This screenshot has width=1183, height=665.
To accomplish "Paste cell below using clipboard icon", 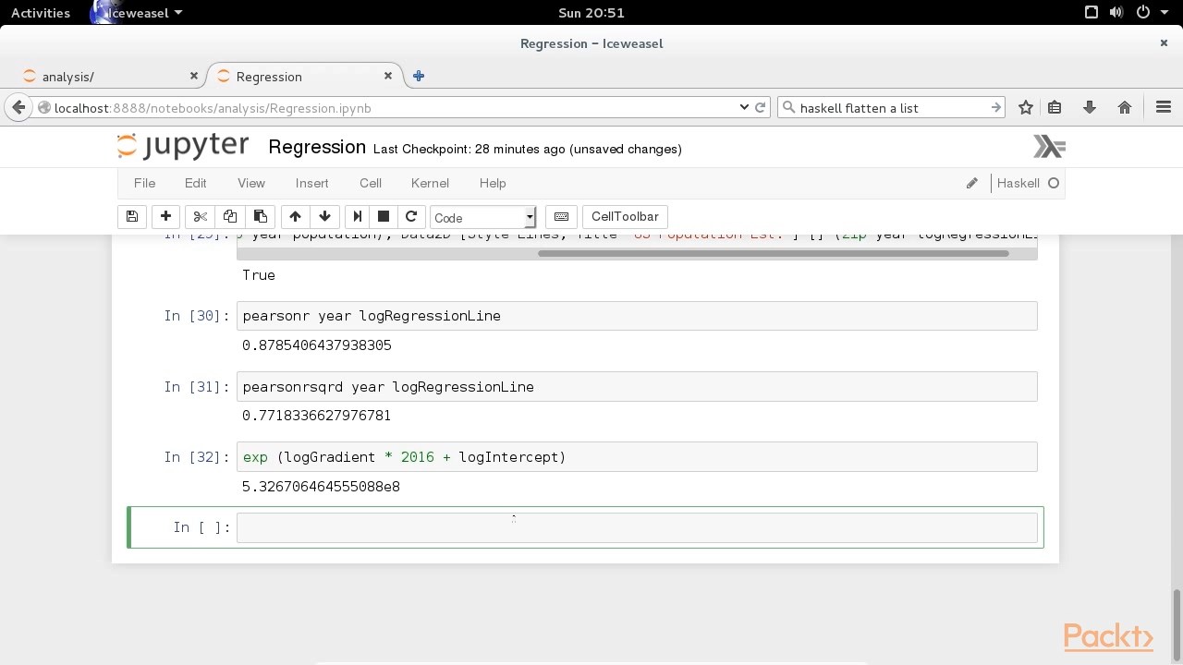I will click(x=261, y=216).
